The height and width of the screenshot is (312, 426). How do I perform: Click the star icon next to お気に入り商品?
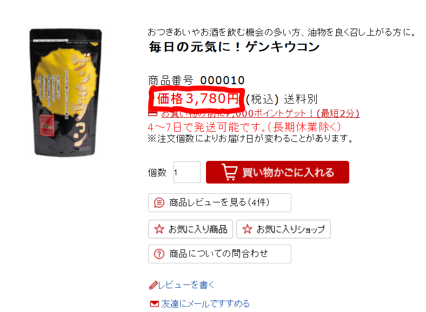(x=159, y=229)
